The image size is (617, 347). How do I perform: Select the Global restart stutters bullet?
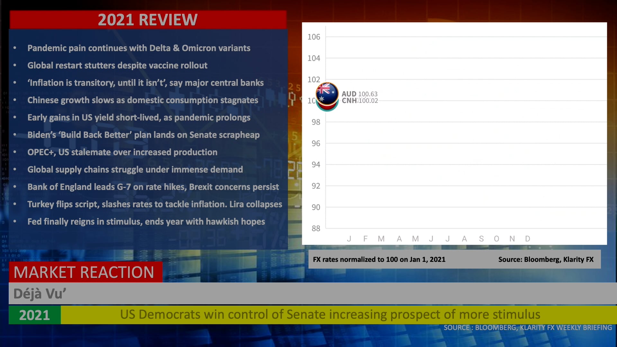coord(117,66)
